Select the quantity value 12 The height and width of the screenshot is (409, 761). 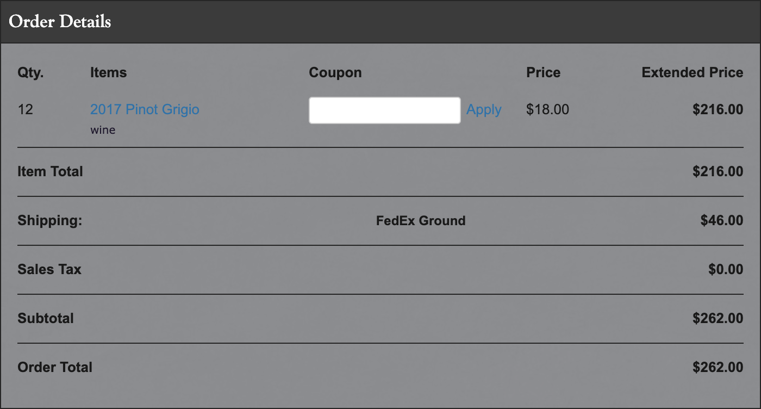(26, 109)
